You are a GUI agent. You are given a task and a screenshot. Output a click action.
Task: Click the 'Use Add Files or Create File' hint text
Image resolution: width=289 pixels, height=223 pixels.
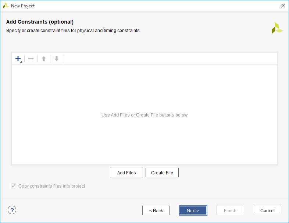click(x=144, y=115)
